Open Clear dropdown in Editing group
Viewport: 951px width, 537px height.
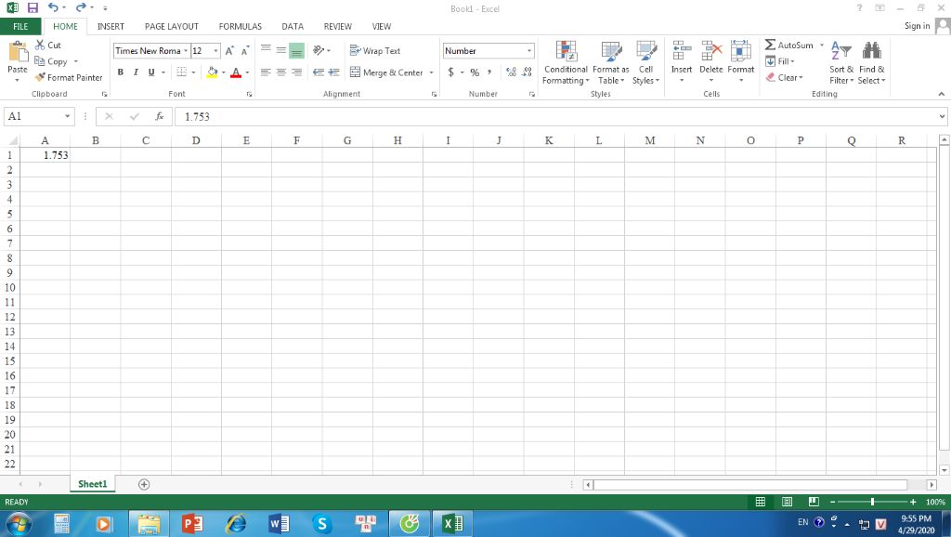[784, 78]
